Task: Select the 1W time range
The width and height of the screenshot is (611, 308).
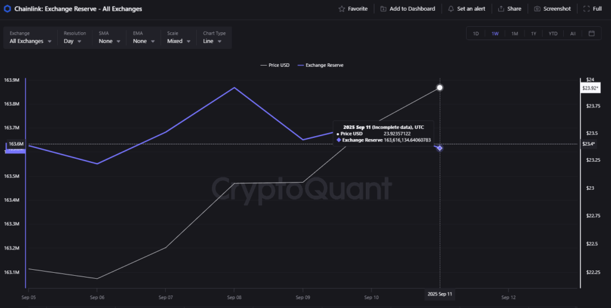Action: click(495, 33)
